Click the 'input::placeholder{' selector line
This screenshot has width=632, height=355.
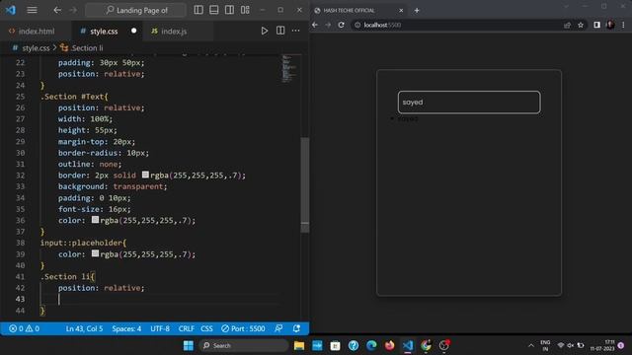pos(83,243)
